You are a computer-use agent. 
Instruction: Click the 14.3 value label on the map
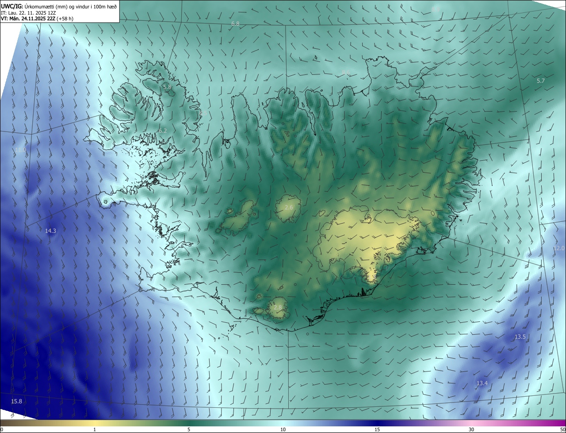click(51, 231)
